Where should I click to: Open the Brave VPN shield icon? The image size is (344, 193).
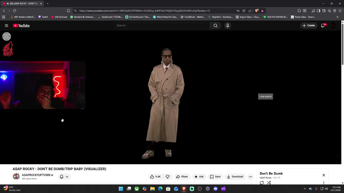(335, 11)
